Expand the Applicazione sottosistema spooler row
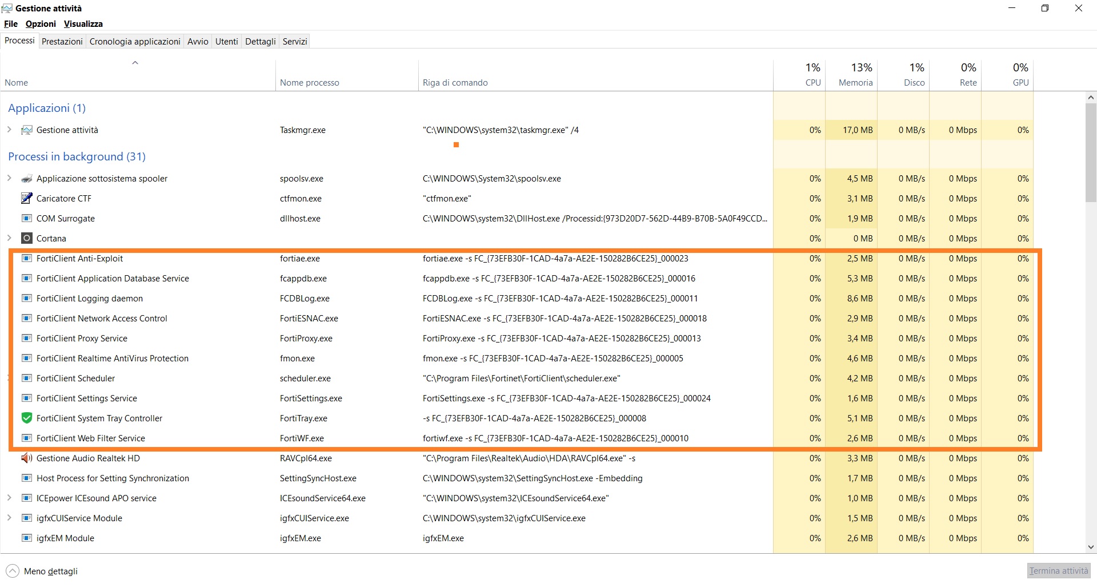 9,178
